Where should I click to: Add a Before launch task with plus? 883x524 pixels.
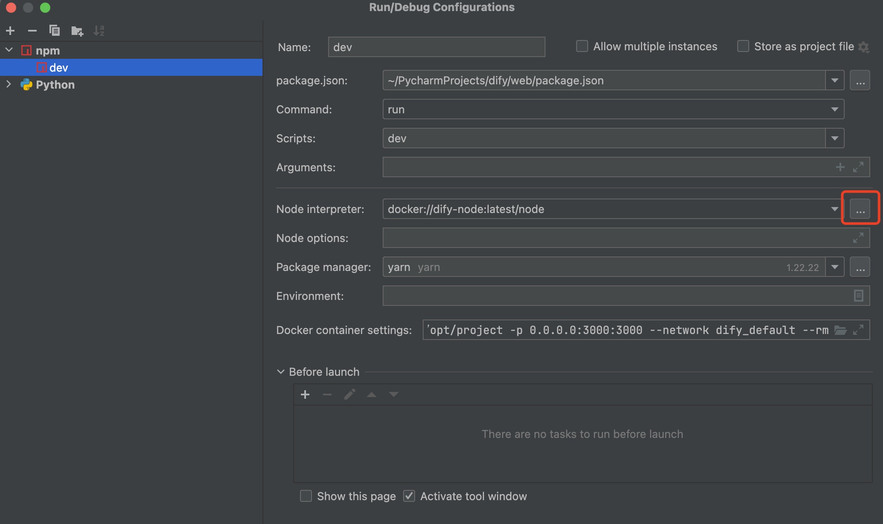305,394
